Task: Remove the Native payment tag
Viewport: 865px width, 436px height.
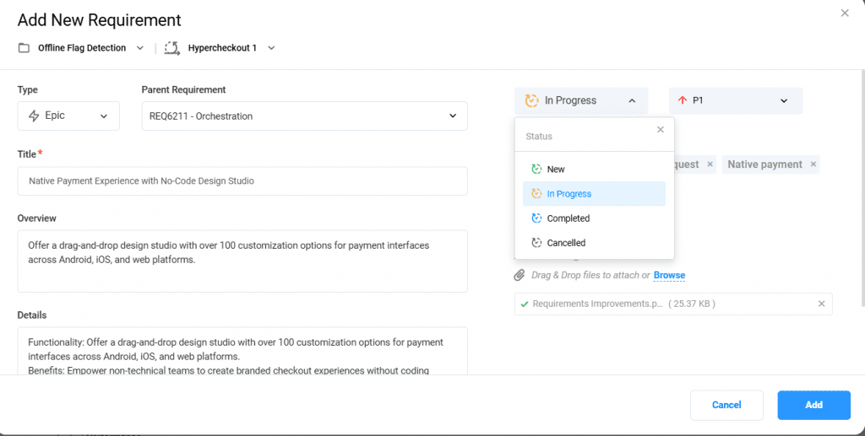Action: click(813, 164)
